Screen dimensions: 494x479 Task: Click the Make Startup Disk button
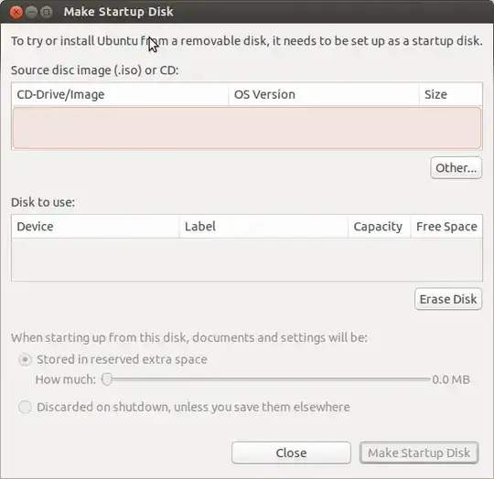point(419,452)
